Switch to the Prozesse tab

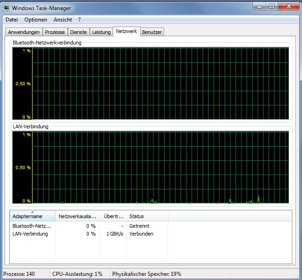(55, 32)
